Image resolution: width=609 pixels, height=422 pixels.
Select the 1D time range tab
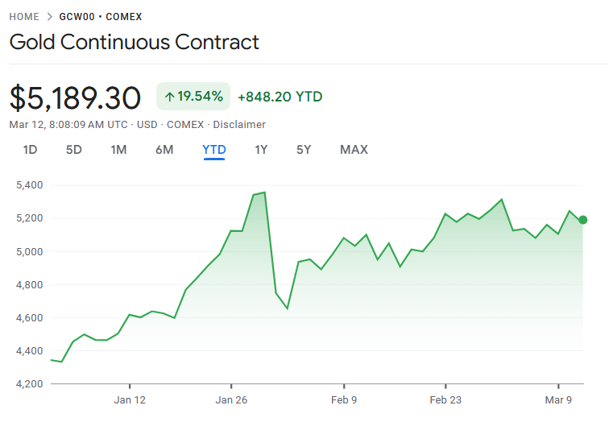[30, 150]
